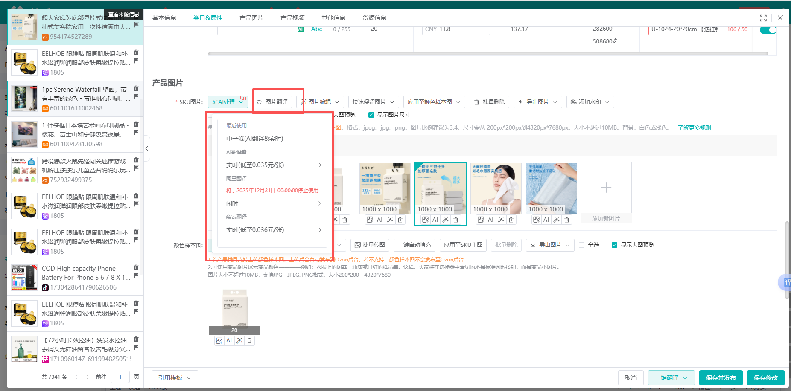Click the horizontal scrollbar under SKU table

click(488, 54)
